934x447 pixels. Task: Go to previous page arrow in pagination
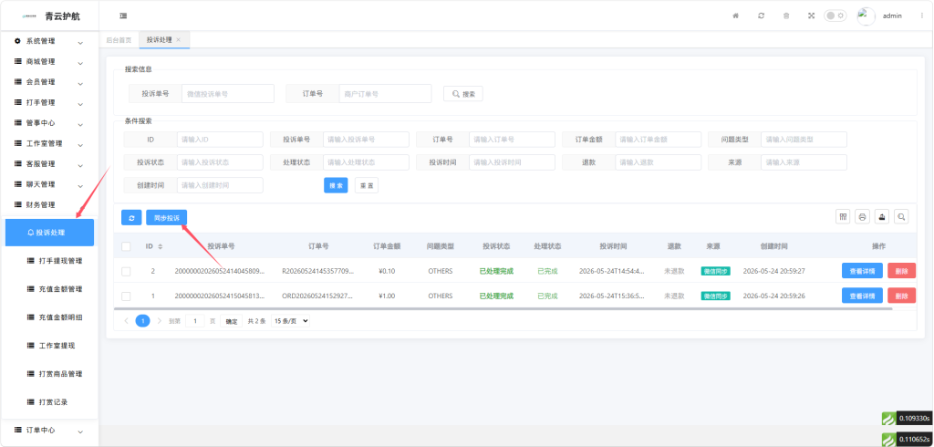(x=126, y=320)
